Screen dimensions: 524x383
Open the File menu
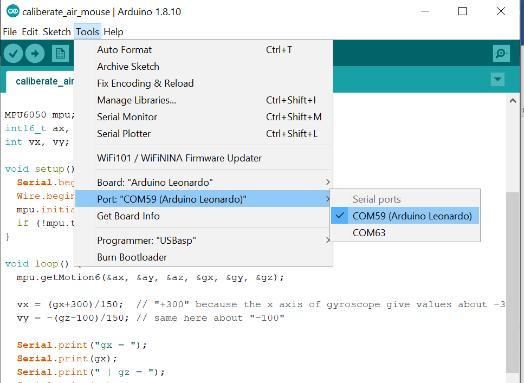click(x=10, y=32)
